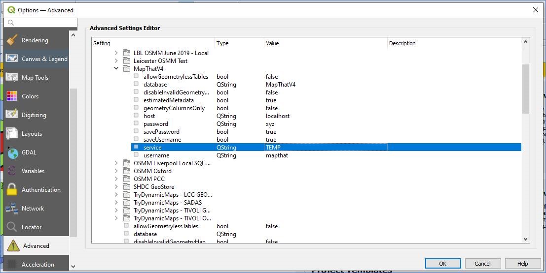The width and height of the screenshot is (546, 273).
Task: Click the xyz value of password
Action: (270, 124)
